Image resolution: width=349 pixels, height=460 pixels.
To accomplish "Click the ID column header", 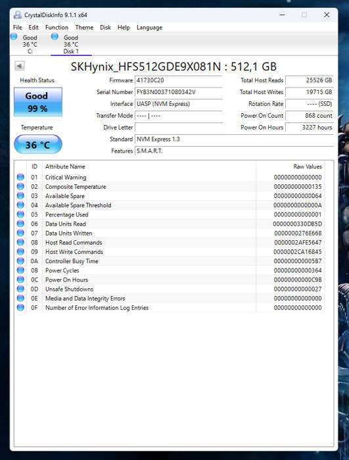I will click(35, 166).
